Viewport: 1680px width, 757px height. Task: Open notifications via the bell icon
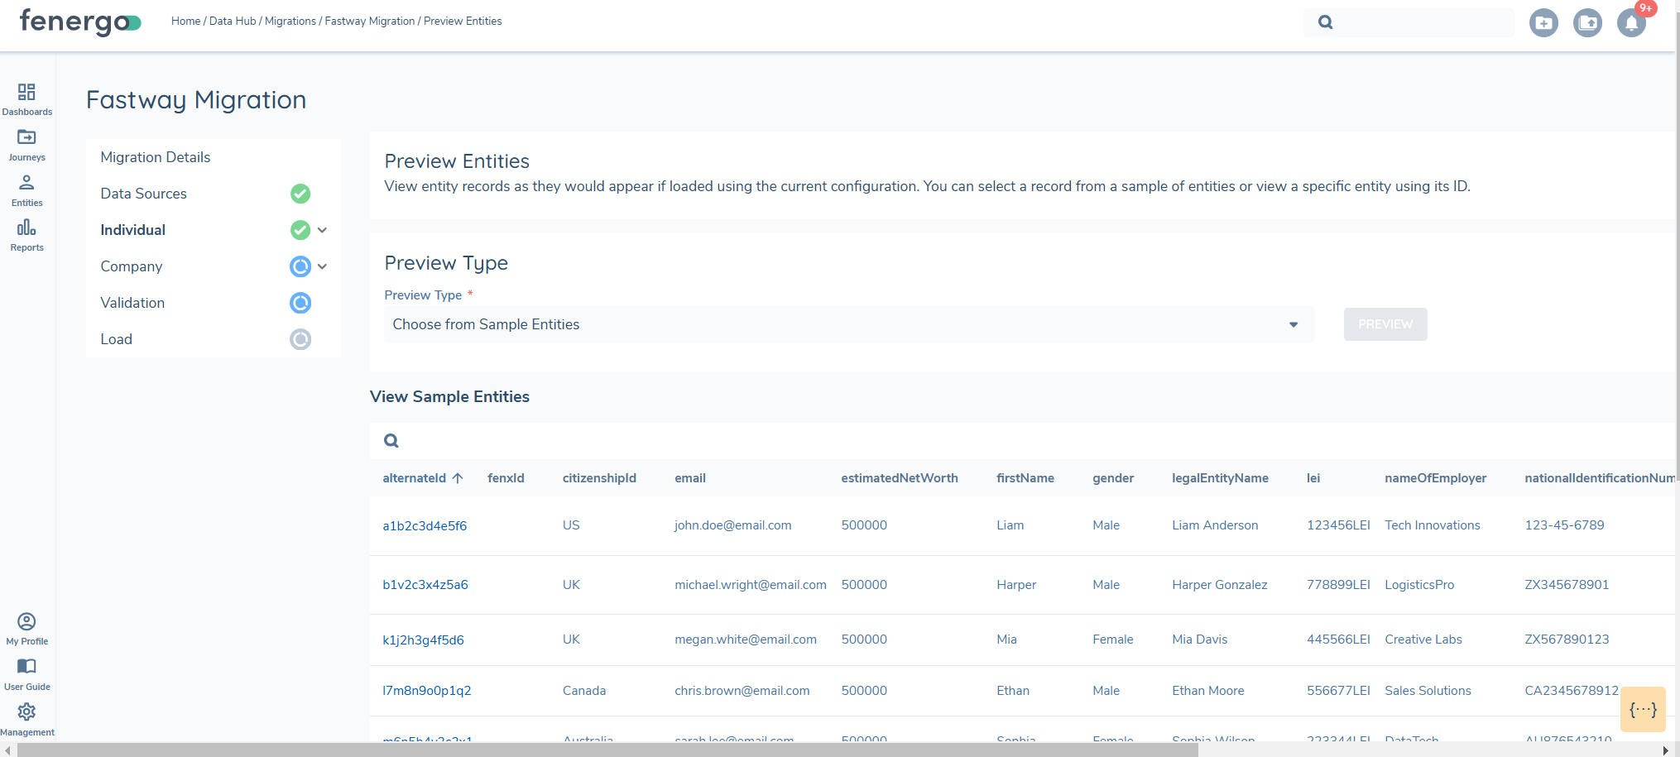[x=1630, y=22]
